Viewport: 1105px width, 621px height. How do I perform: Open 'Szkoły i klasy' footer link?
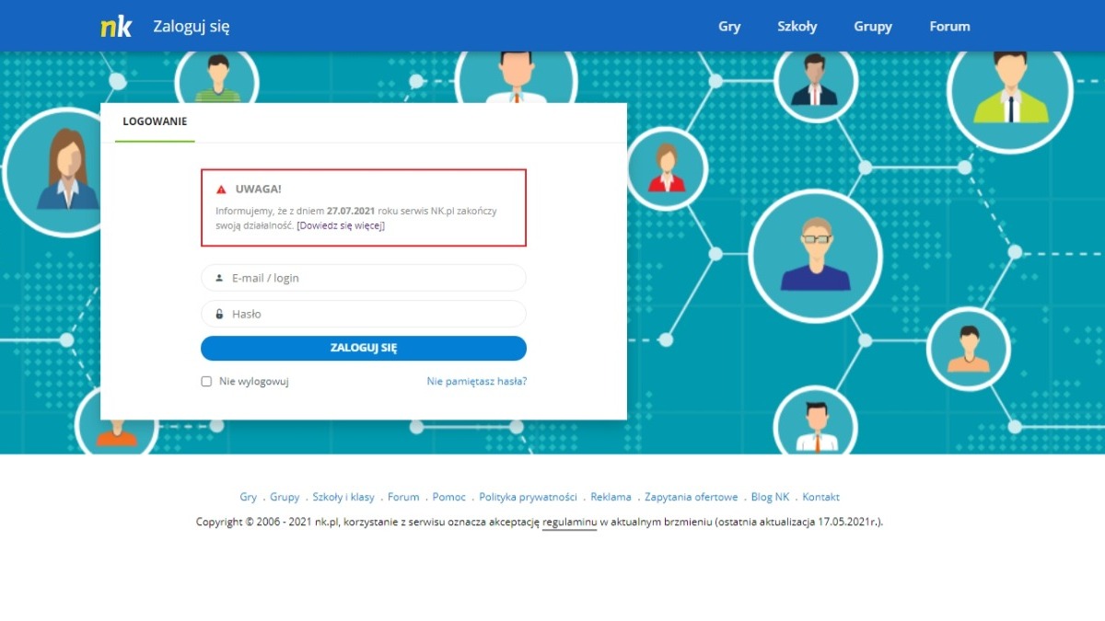343,497
